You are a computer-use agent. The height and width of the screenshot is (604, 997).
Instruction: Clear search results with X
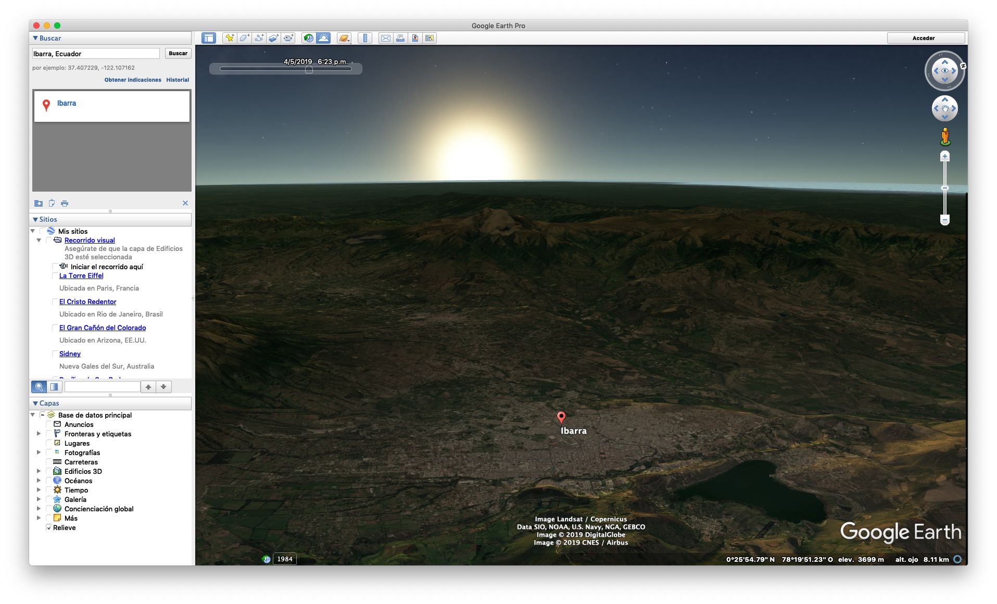(x=185, y=203)
